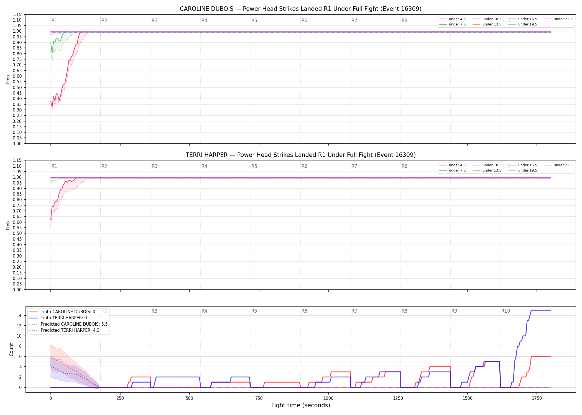
Task: Click the 'under 4.5' legend entry in top chart
Action: point(452,19)
